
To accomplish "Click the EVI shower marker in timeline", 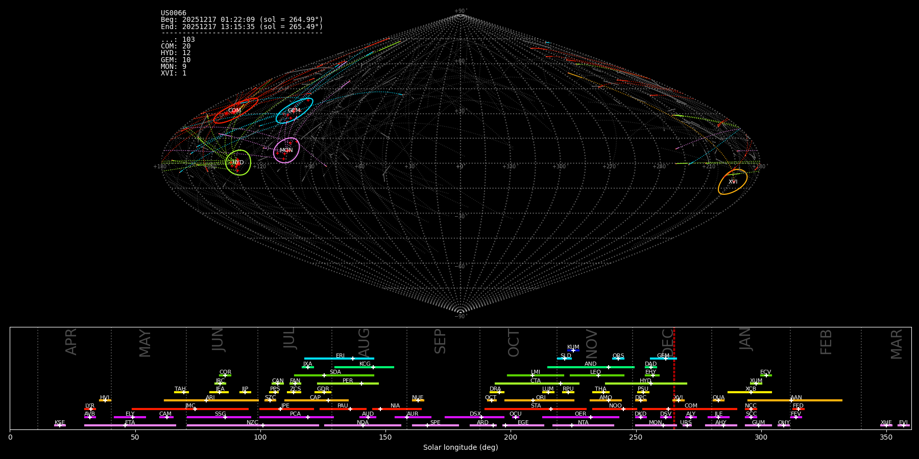I will pos(904,425).
